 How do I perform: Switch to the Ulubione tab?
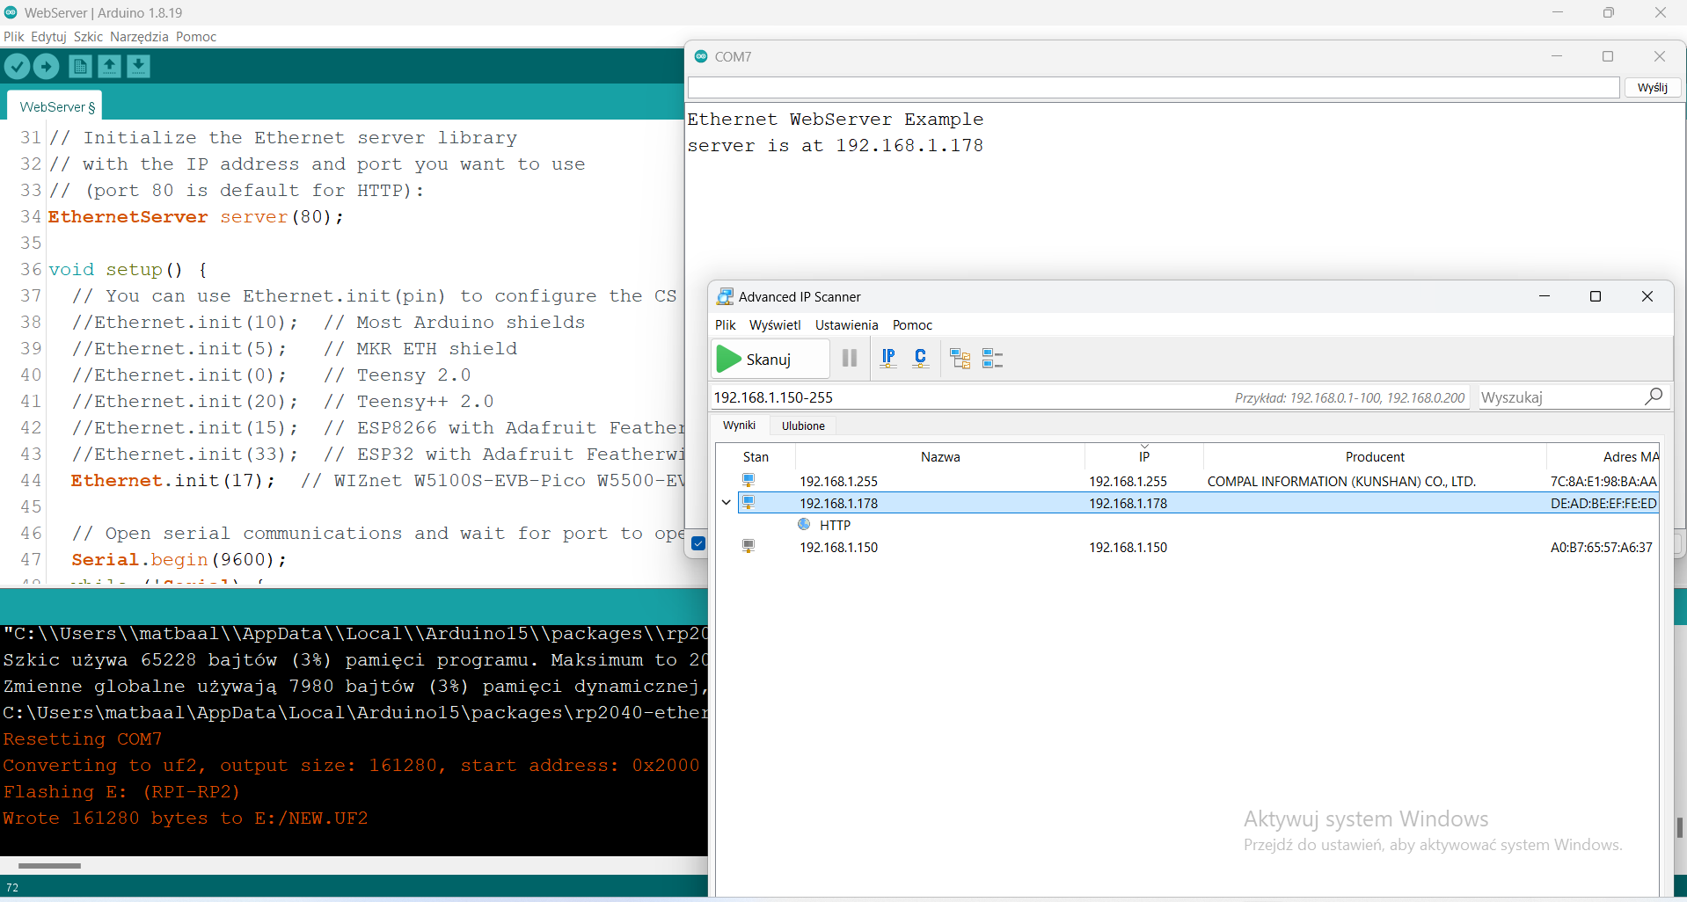click(x=803, y=426)
